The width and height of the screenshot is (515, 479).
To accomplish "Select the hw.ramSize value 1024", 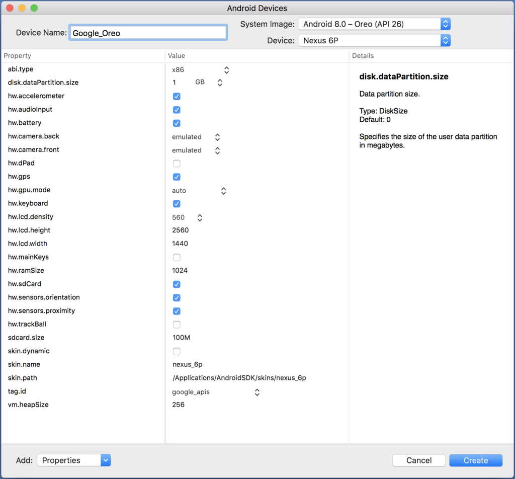I will (x=180, y=270).
